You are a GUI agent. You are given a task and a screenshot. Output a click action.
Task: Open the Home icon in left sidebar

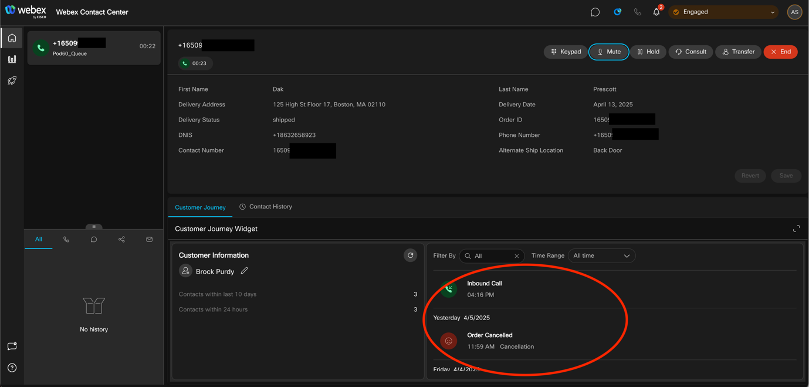click(12, 38)
